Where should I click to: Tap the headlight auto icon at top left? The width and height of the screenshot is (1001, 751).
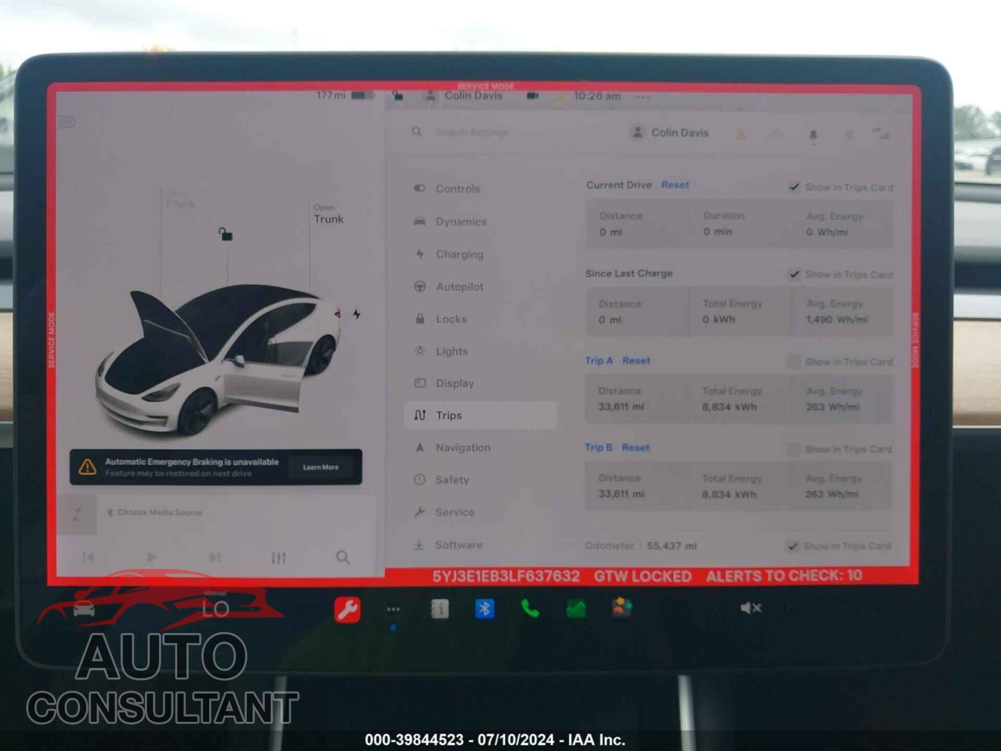coord(67,122)
